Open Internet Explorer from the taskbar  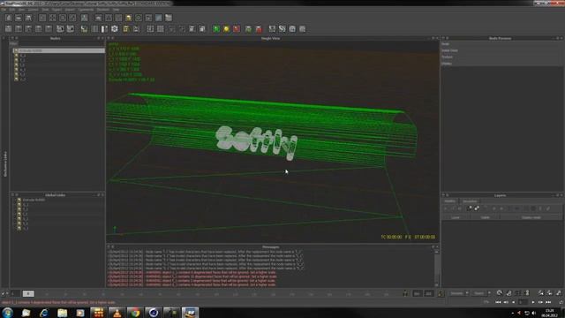tap(44, 313)
